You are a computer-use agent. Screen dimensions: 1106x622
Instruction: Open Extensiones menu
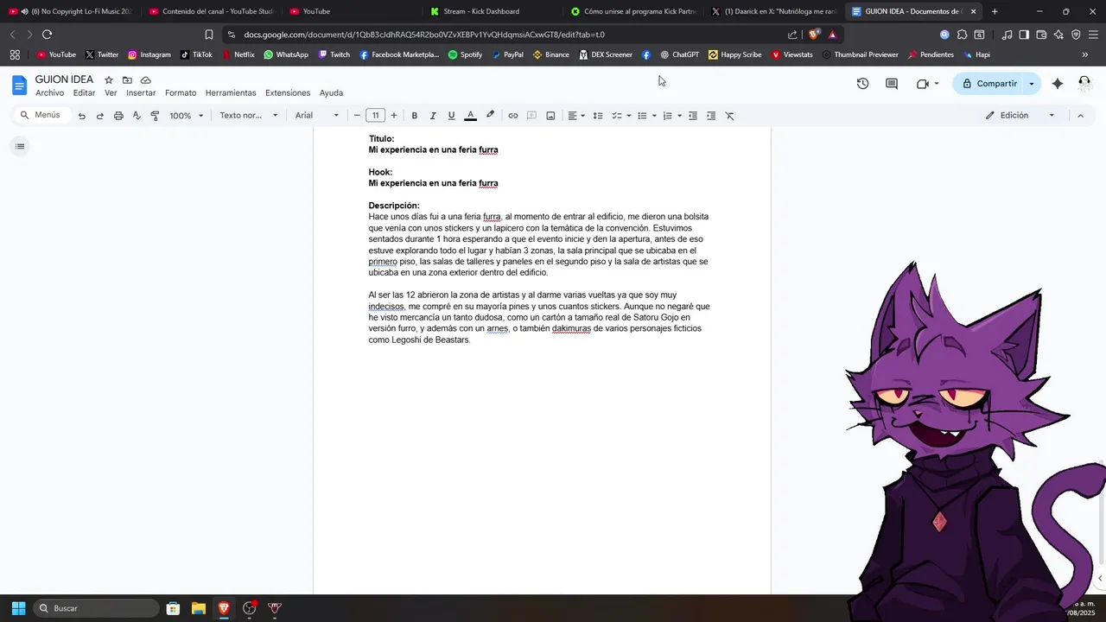click(288, 92)
